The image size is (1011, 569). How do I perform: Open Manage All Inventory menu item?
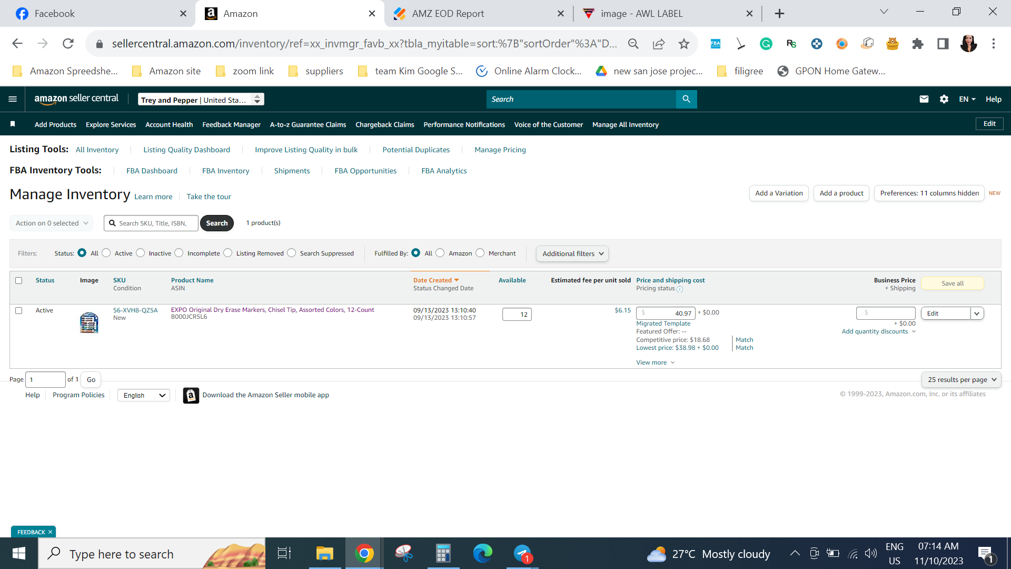click(x=625, y=124)
